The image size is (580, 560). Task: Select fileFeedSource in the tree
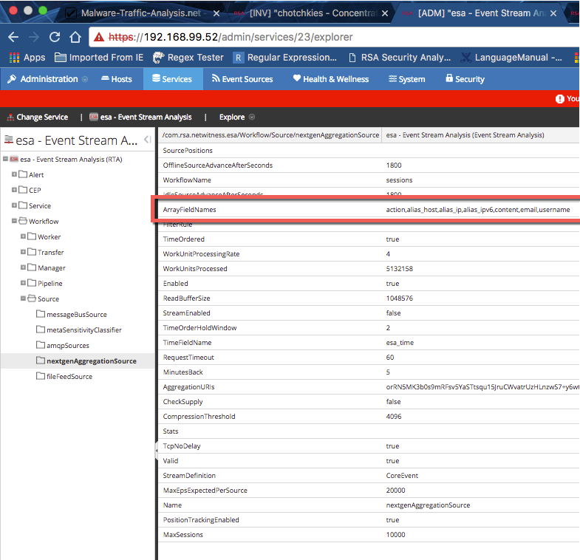pos(69,377)
